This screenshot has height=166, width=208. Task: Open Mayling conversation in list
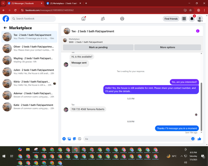pos(29,60)
